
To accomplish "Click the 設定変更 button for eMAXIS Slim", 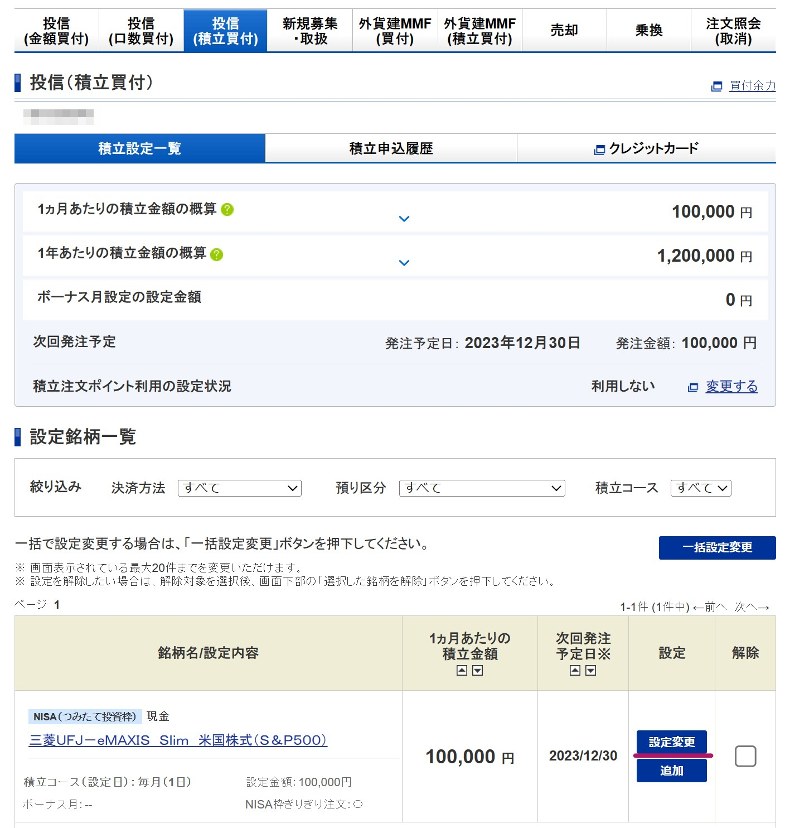I will point(672,742).
